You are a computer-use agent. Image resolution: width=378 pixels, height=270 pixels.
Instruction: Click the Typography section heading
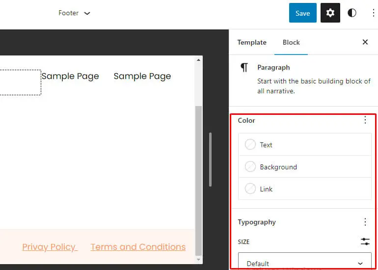[257, 222]
